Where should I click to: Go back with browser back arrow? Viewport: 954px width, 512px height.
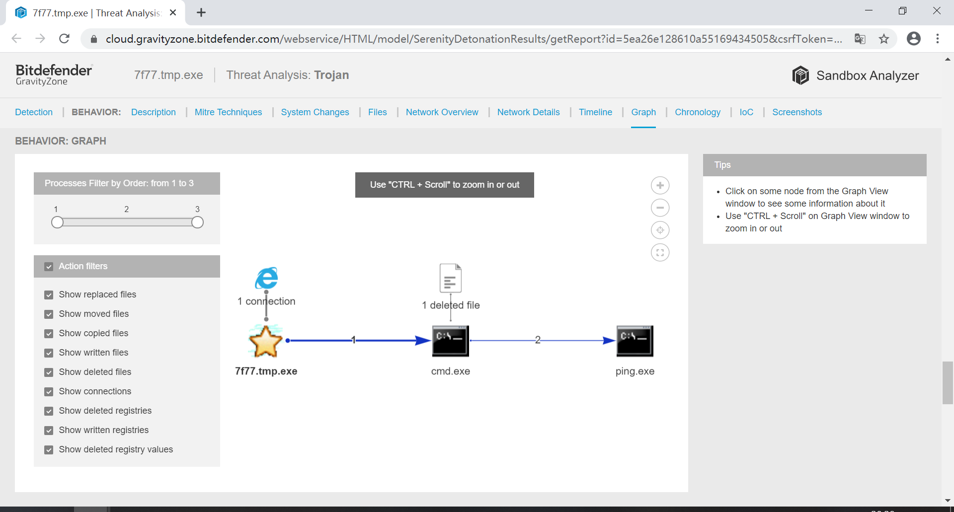[x=16, y=39]
